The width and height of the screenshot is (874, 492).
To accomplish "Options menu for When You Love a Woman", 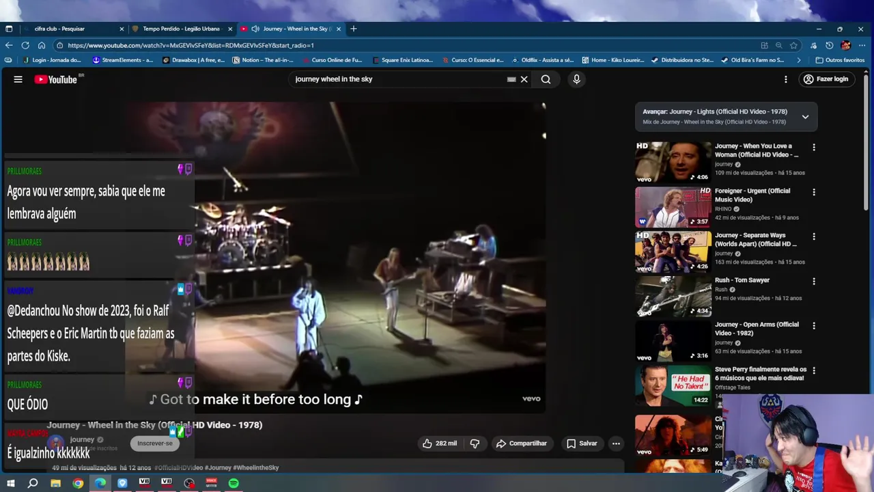I will click(x=813, y=148).
